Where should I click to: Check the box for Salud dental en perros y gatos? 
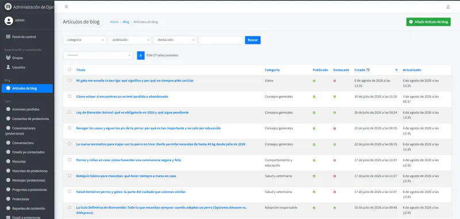click(70, 191)
